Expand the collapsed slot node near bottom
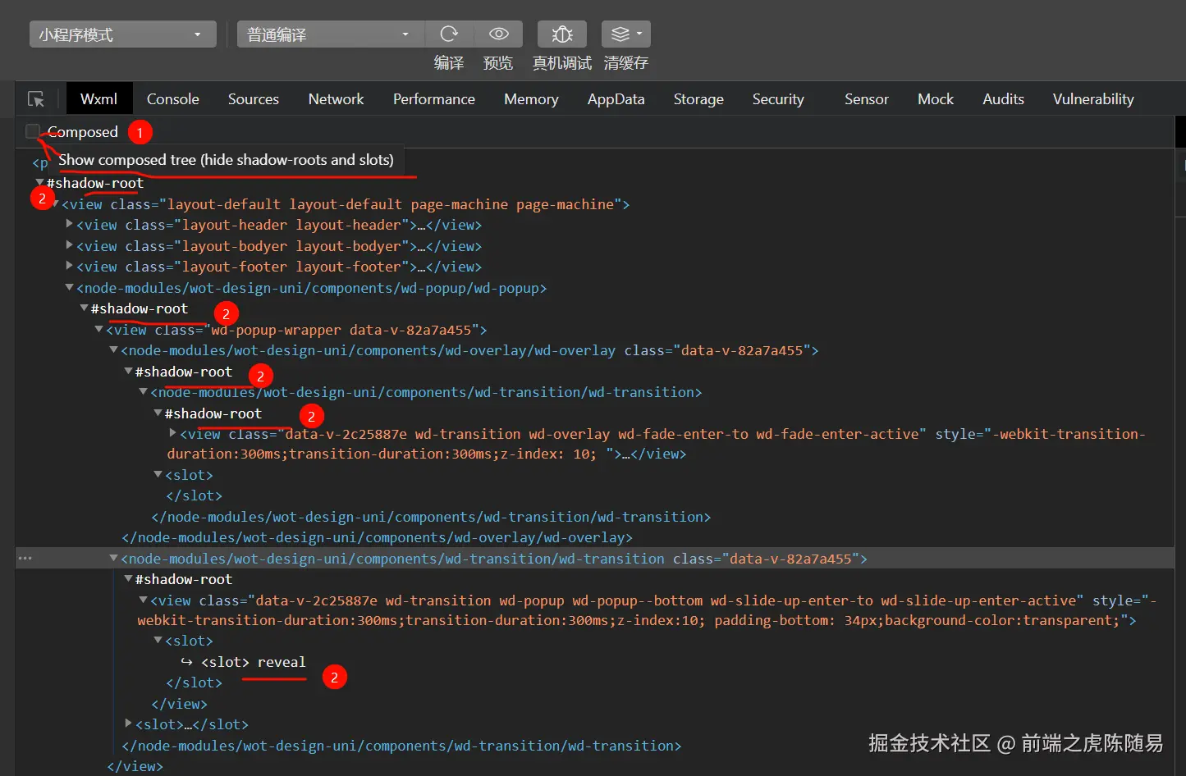The image size is (1186, 776). pos(129,724)
